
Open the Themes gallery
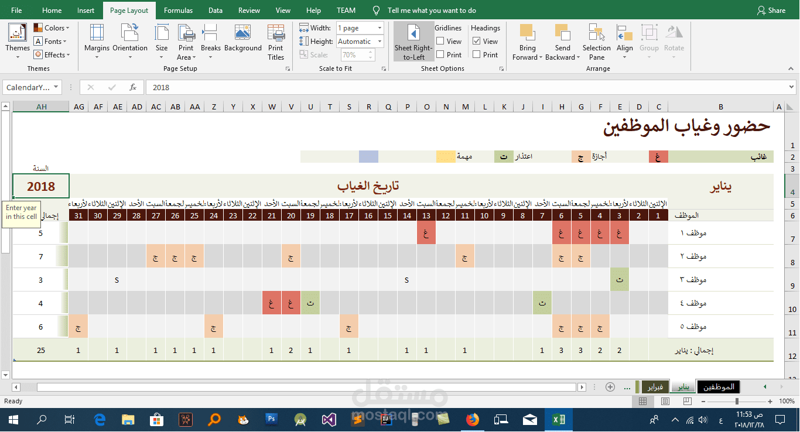[18, 42]
